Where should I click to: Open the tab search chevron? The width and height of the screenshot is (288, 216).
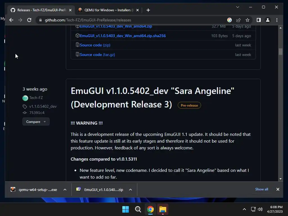(237, 7)
